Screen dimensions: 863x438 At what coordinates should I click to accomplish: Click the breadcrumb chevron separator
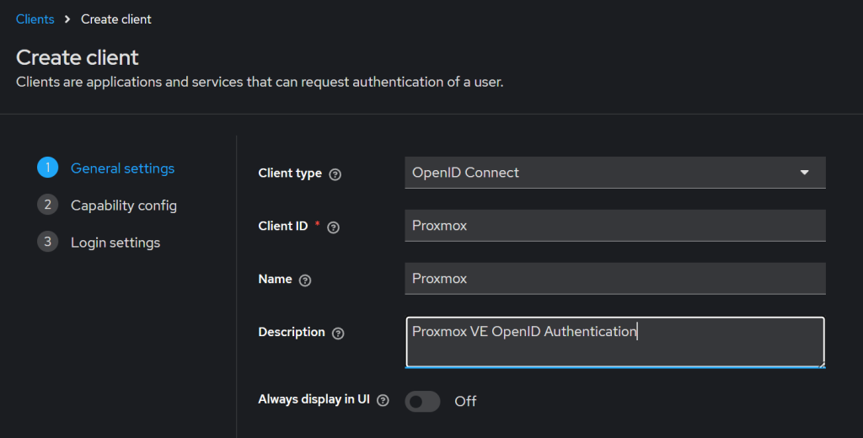67,19
